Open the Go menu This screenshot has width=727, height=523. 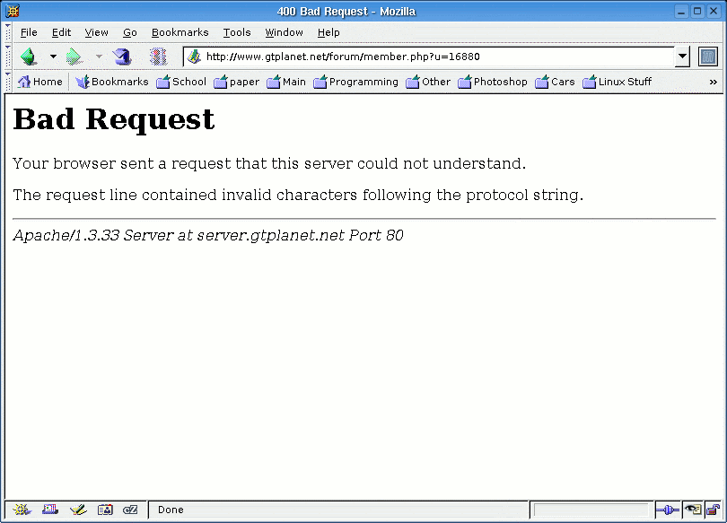pos(130,32)
